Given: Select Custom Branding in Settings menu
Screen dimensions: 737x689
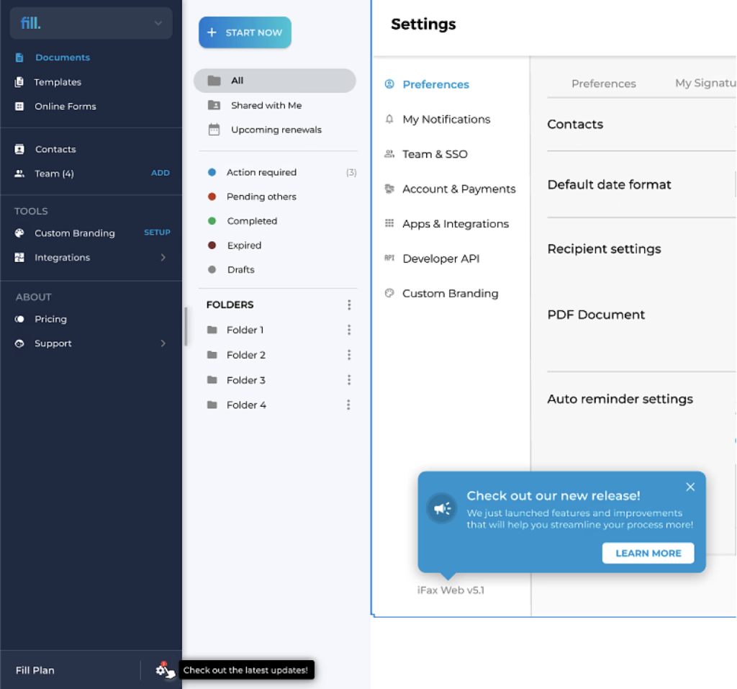Looking at the screenshot, I should (x=450, y=294).
